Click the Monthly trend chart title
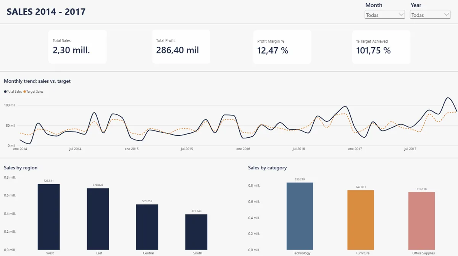Viewport: 458px width, 256px height. pos(37,81)
